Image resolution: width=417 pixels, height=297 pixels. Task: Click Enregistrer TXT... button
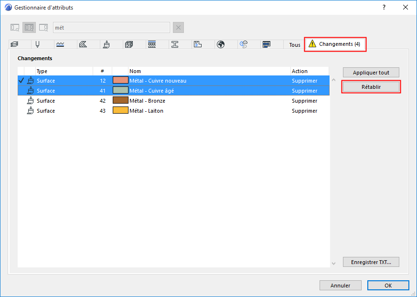click(371, 262)
